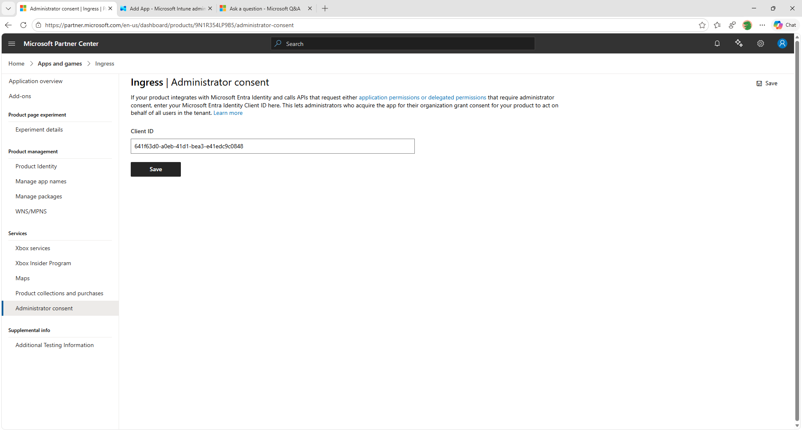This screenshot has width=802, height=431.
Task: Click the scrollbar down arrow
Action: pyautogui.click(x=797, y=426)
